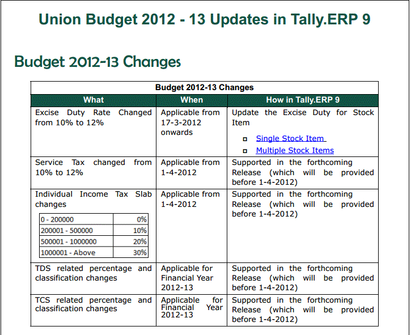
Task: Click 'TDS related percentage and classification changes'
Action: (x=94, y=273)
